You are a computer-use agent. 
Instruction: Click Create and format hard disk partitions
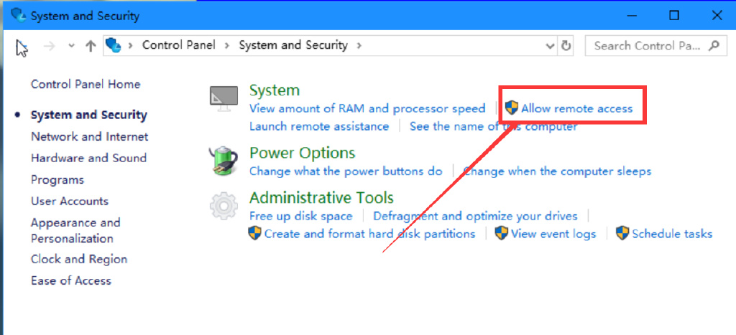369,234
